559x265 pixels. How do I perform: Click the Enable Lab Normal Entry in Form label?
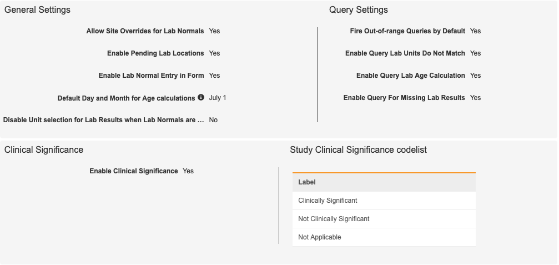coord(151,76)
